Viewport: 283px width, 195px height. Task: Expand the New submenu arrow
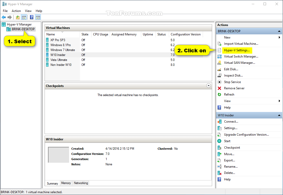[x=280, y=37]
